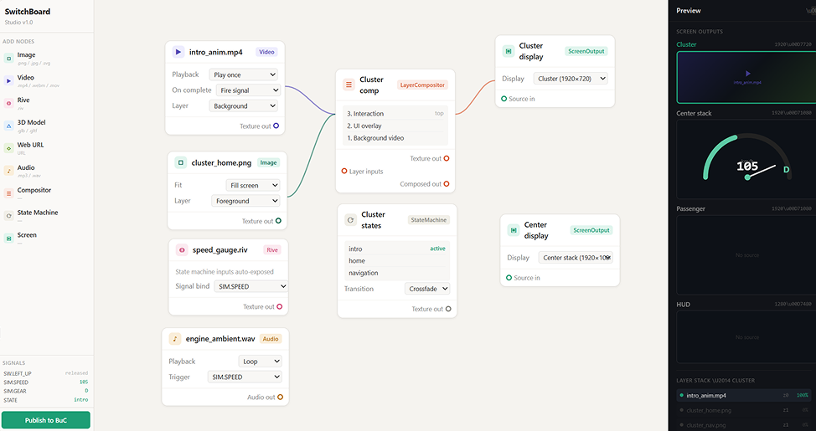
Task: Click the StateMachine tag on Cluster states
Action: pos(429,220)
